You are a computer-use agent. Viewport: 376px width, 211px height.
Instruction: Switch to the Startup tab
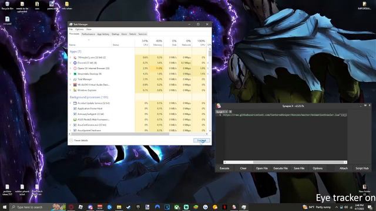click(115, 34)
